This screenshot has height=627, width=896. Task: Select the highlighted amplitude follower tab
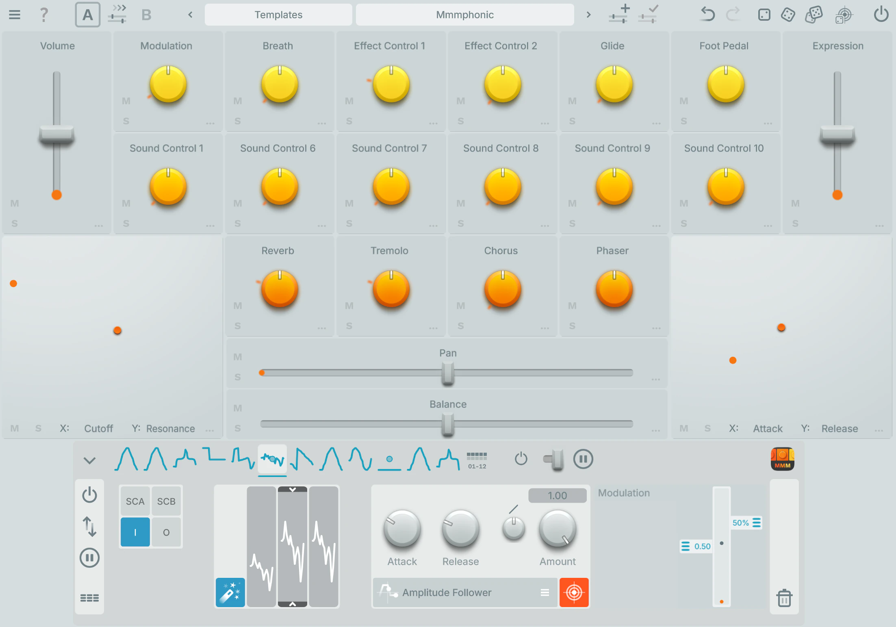tap(272, 460)
